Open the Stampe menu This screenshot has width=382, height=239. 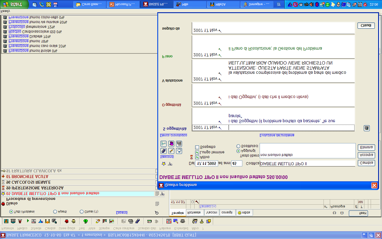tap(104, 228)
